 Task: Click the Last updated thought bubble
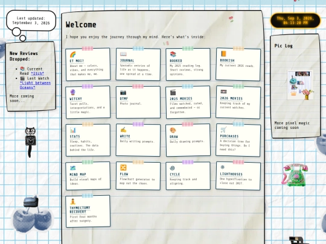[31, 20]
